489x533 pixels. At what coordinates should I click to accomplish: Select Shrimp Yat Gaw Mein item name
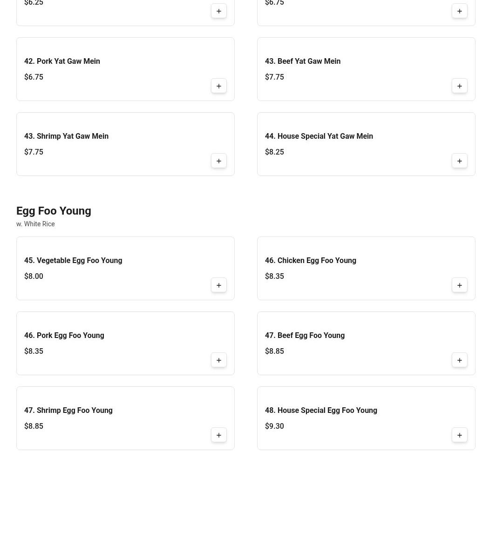[66, 136]
